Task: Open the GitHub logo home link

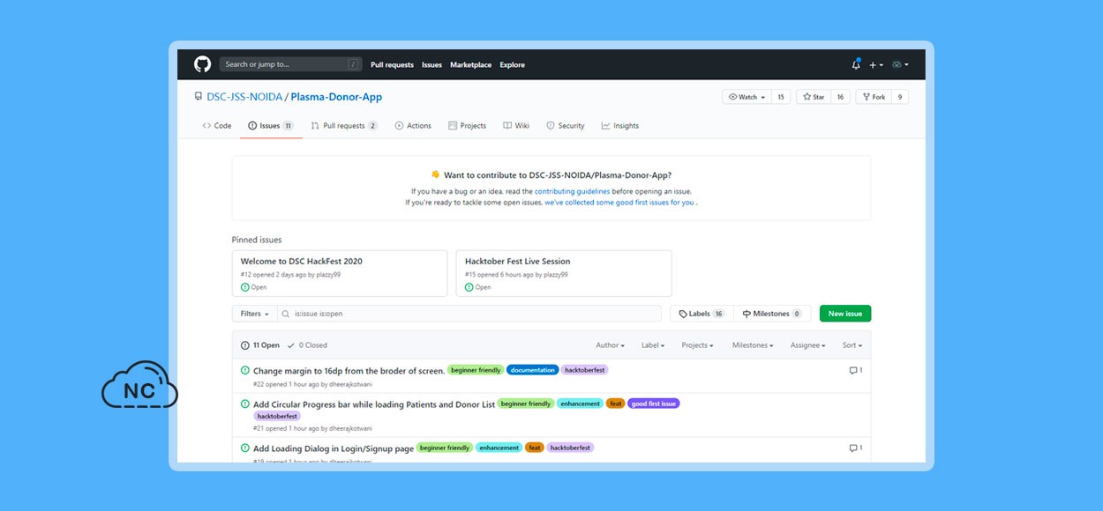Action: click(x=203, y=64)
